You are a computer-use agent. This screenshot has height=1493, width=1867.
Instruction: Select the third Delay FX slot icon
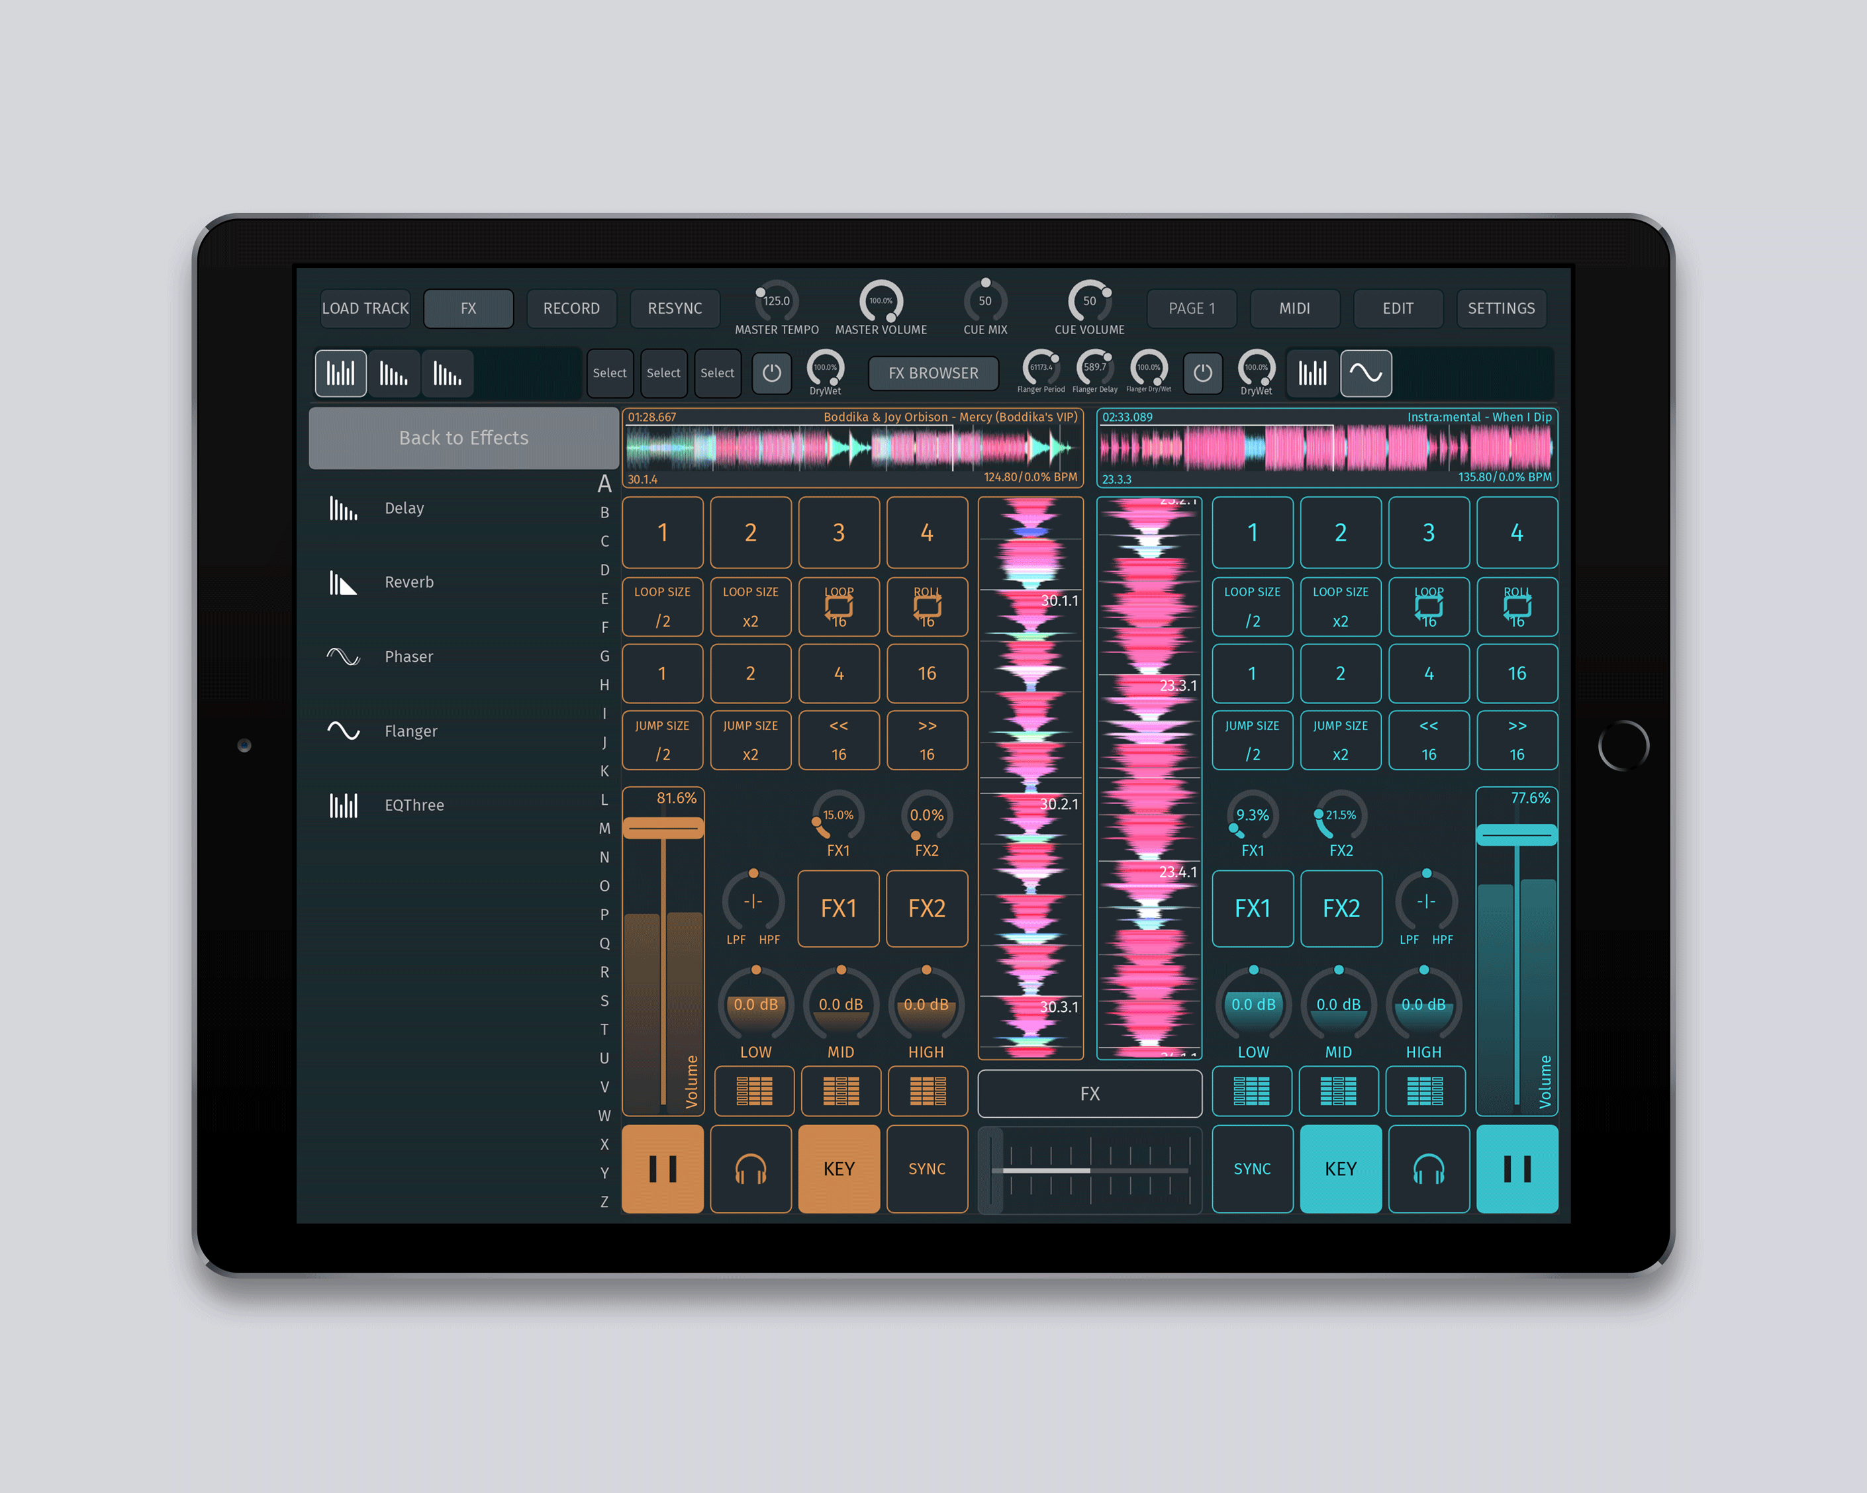[x=448, y=373]
